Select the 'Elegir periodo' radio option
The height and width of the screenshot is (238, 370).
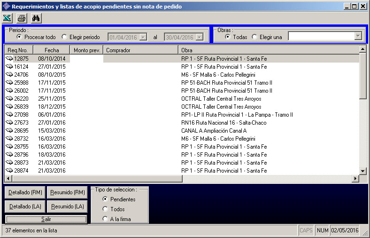64,37
